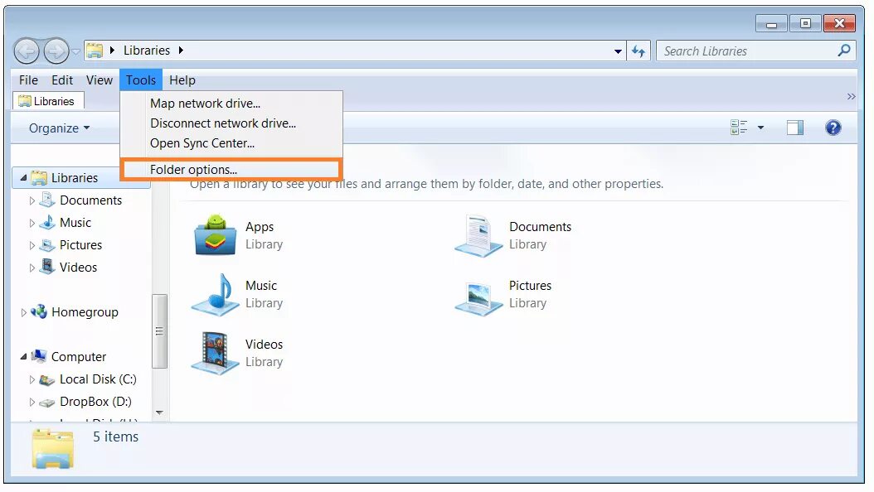Click the Computer tree node icon
The width and height of the screenshot is (874, 492).
[39, 356]
